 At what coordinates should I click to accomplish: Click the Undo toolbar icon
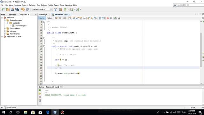[x=23, y=9]
